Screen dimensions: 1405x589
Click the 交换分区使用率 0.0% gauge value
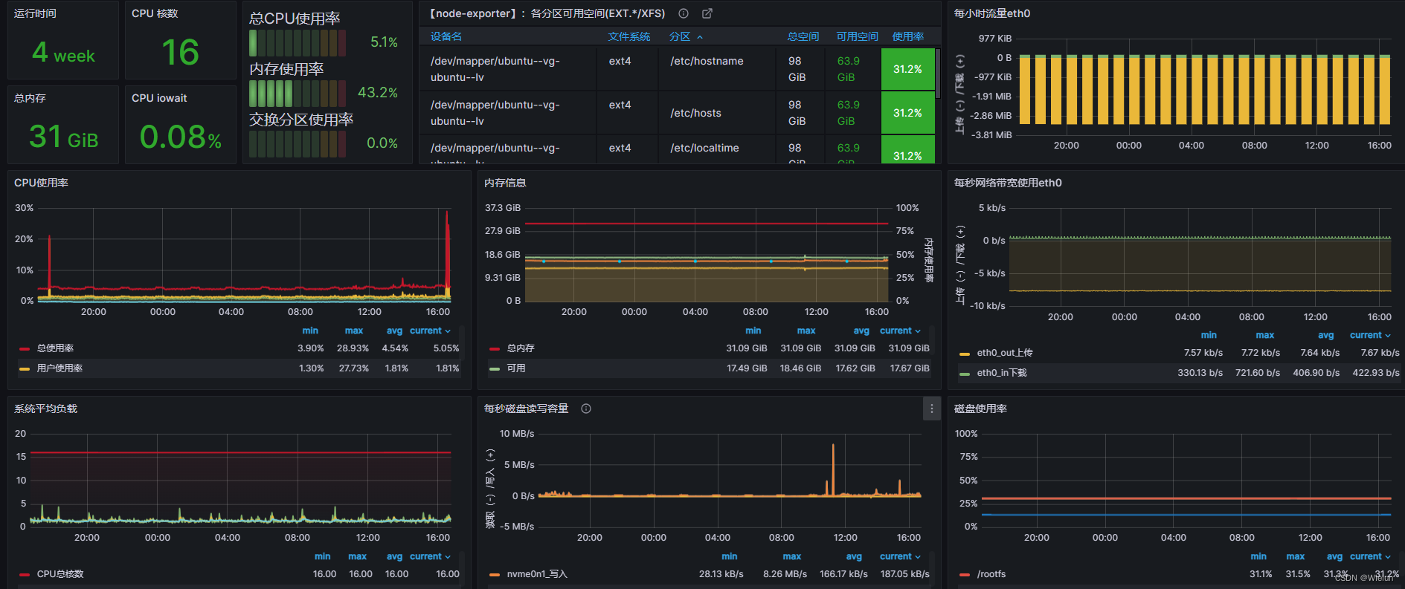[x=382, y=143]
